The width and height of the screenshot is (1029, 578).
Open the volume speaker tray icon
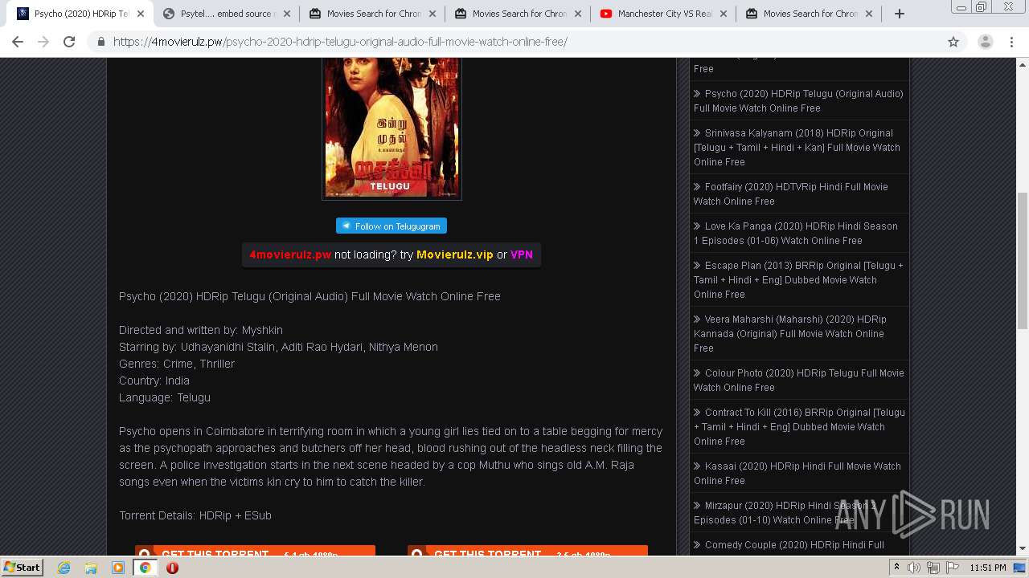click(914, 568)
